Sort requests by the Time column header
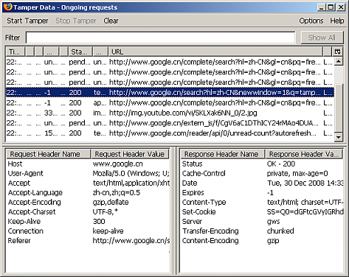The image size is (349, 277). point(15,52)
